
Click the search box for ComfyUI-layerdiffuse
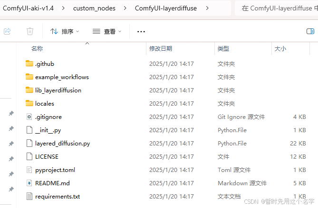(277, 8)
